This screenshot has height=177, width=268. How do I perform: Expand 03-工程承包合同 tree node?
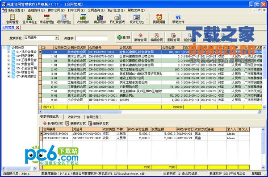(8, 60)
